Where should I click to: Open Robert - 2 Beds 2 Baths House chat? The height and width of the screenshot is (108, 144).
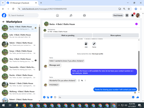click(19, 100)
